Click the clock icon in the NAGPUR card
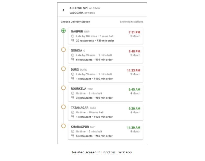Screen dimensions: 205x161 [73, 36]
